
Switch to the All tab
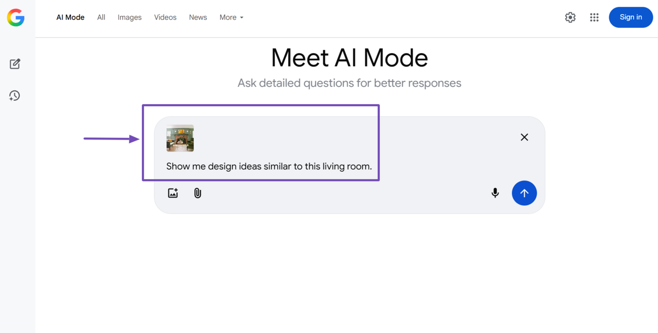pyautogui.click(x=101, y=17)
